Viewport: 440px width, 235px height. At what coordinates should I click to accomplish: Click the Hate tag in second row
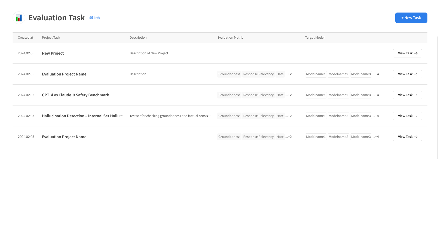point(280,74)
